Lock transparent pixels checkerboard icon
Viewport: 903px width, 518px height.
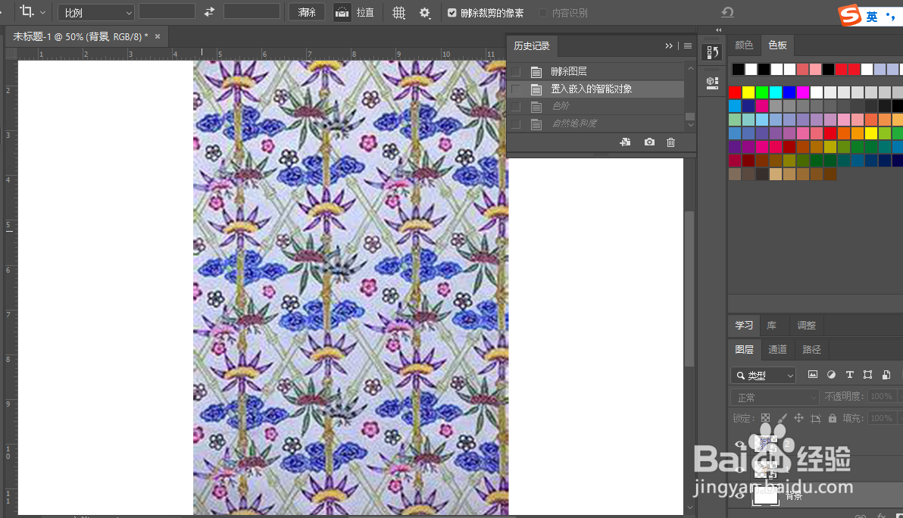765,419
